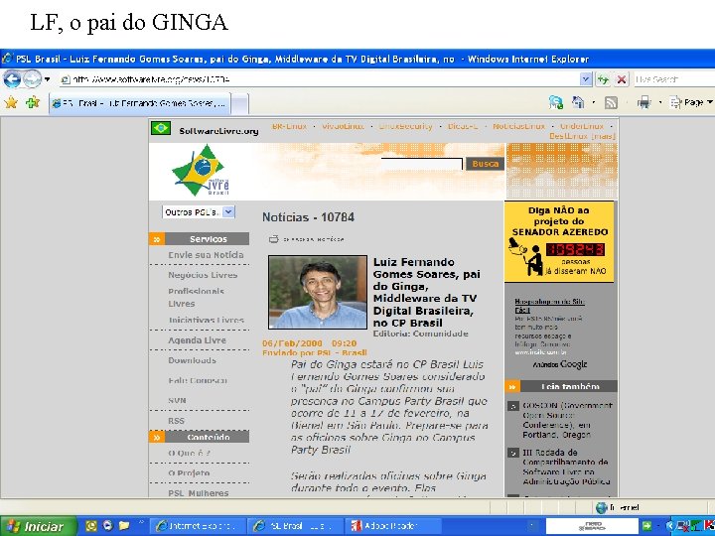Screen dimensions: 715x536
Task: Stop loading with the red X icon
Action: click(x=621, y=79)
